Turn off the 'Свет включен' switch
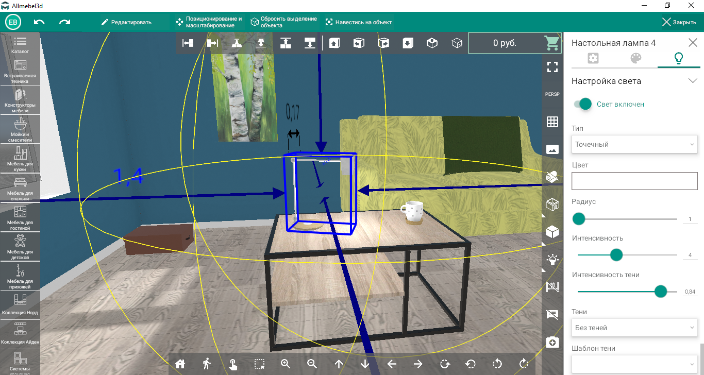Image resolution: width=704 pixels, height=375 pixels. [582, 104]
